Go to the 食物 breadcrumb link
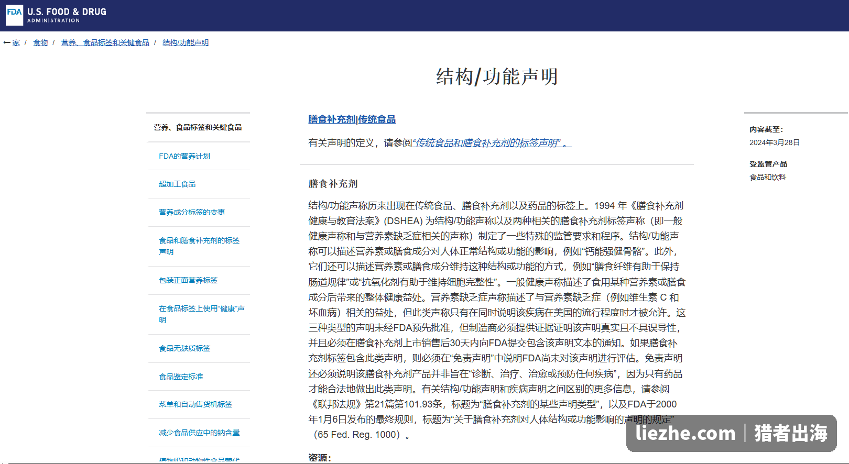This screenshot has height=464, width=849. click(40, 43)
